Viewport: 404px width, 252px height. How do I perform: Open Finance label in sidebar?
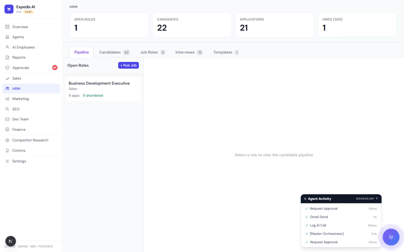[x=19, y=129]
